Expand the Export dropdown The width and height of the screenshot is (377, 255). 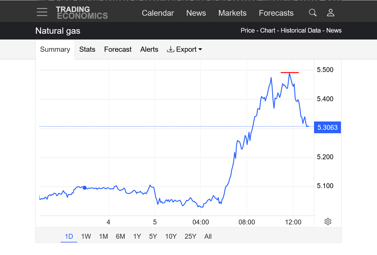[x=184, y=49]
